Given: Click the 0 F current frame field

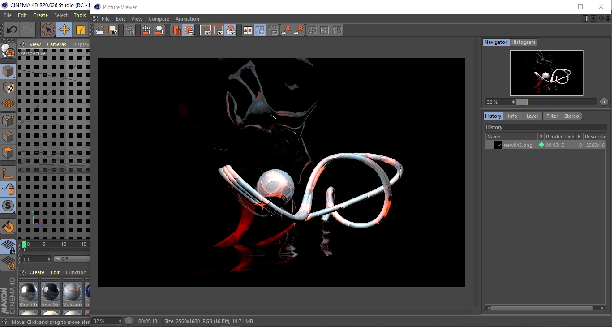Looking at the screenshot, I should (37, 259).
